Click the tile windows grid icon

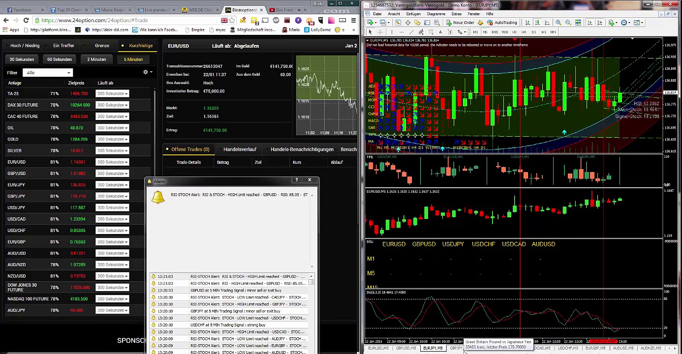tap(578, 23)
